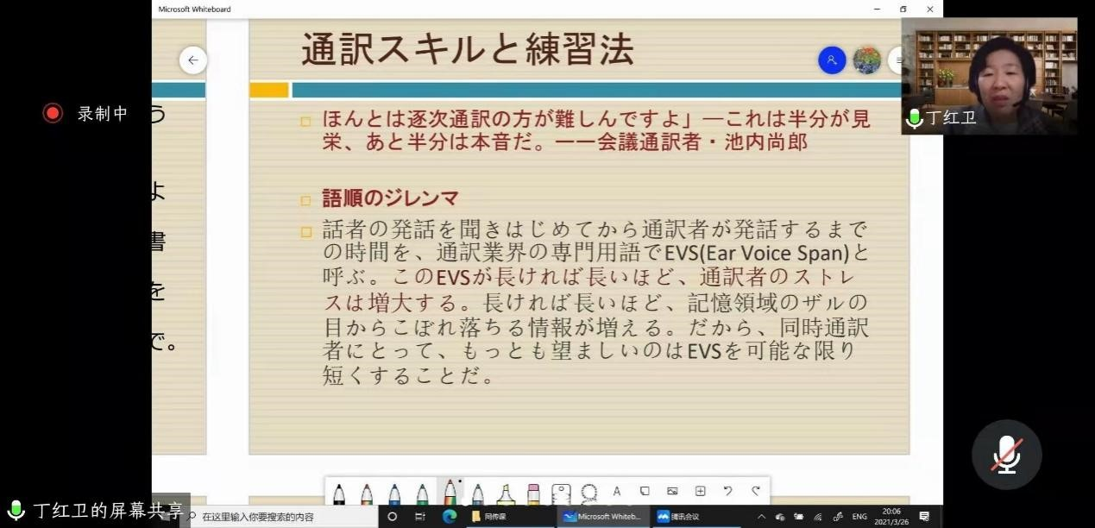Click the back arrow in Whiteboard
Image resolution: width=1095 pixels, height=528 pixels.
[x=193, y=60]
